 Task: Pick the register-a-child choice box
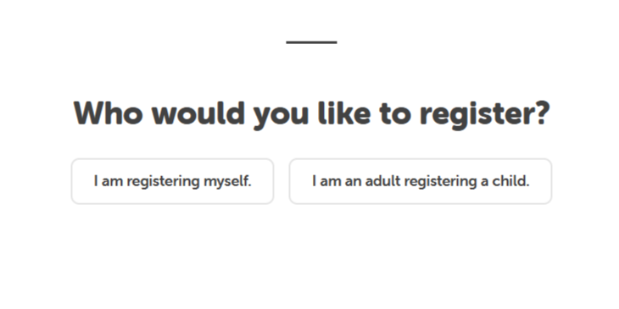(x=421, y=181)
